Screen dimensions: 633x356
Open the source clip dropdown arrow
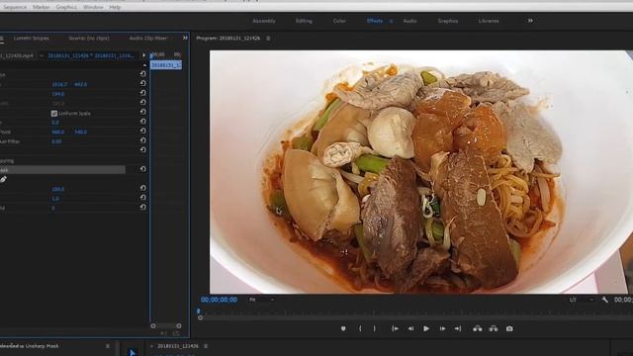[x=42, y=55]
